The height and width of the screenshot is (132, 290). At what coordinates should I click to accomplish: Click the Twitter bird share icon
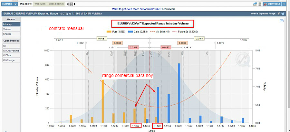[x=283, y=14]
